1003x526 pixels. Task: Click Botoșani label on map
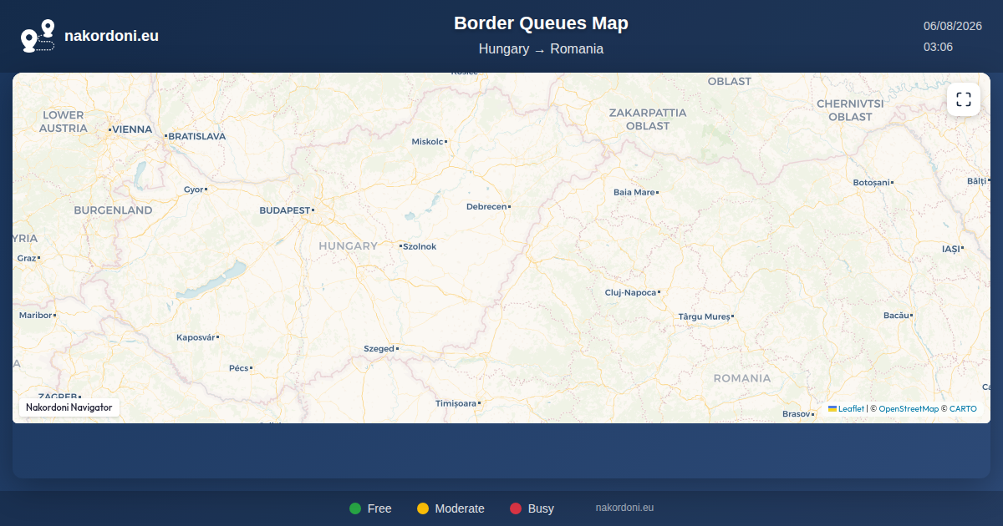click(x=873, y=182)
